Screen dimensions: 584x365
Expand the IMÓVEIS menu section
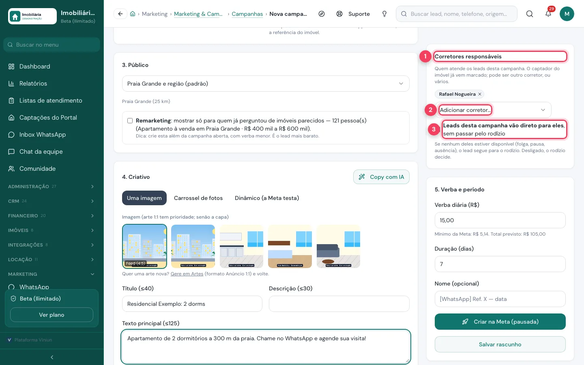pos(52,230)
